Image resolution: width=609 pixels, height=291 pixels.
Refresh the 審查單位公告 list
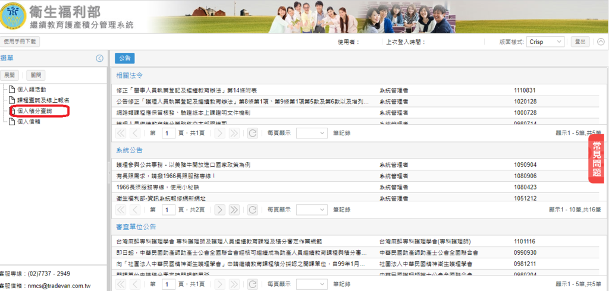tap(252, 284)
